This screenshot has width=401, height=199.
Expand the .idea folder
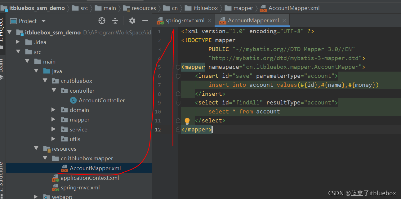pyautogui.click(x=18, y=42)
